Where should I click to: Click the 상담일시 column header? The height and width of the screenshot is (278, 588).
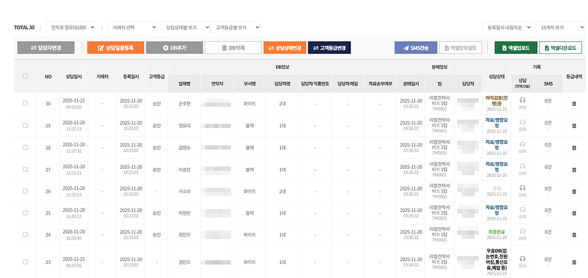click(x=73, y=77)
